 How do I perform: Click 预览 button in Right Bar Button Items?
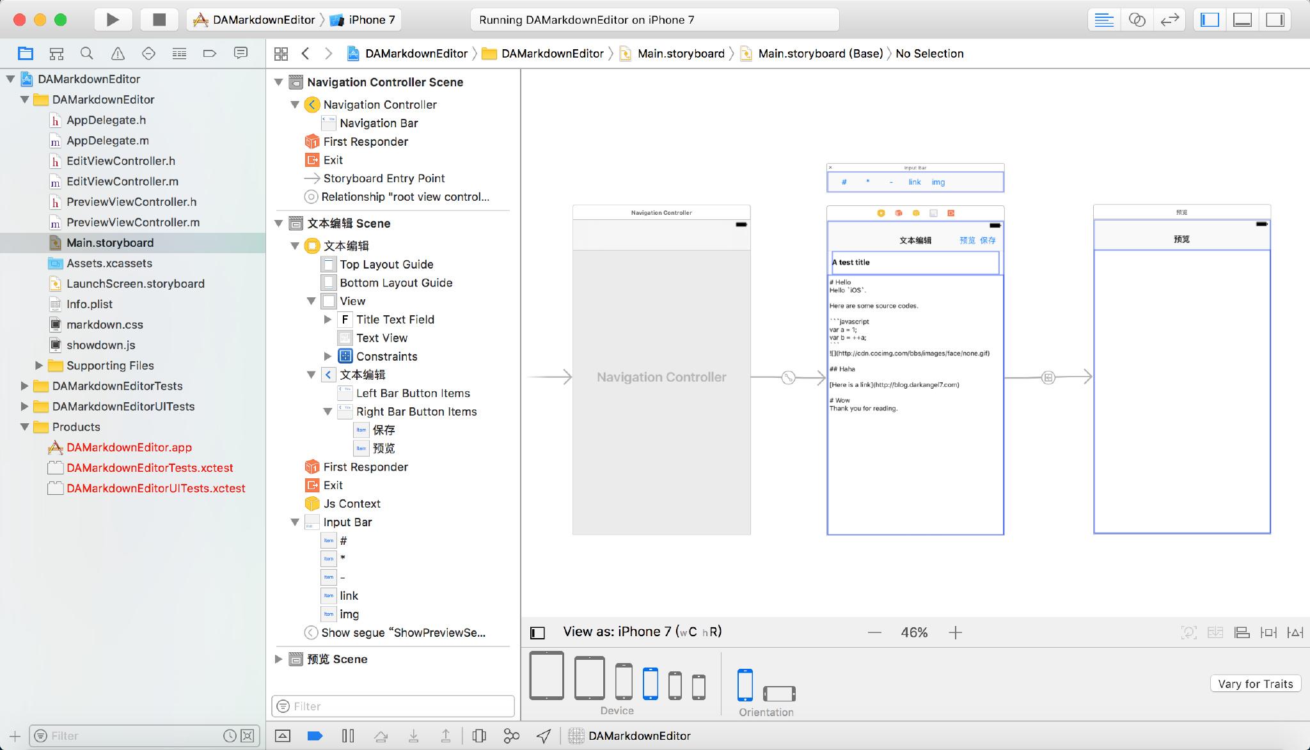[x=384, y=448]
